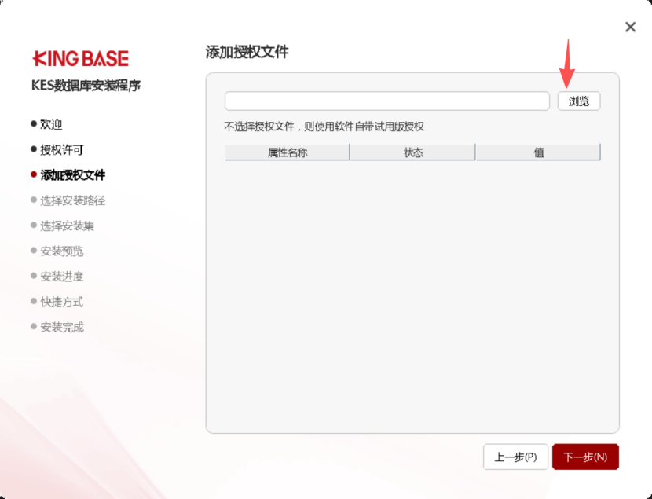Select the 欢迎 step in sidebar

(51, 124)
